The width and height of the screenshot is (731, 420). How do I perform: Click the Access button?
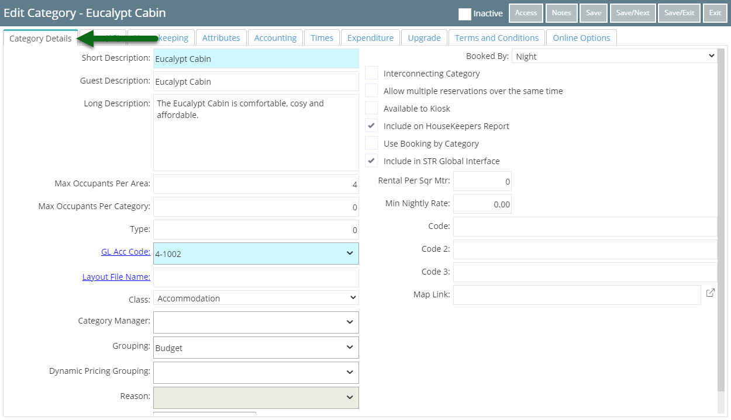(x=526, y=13)
